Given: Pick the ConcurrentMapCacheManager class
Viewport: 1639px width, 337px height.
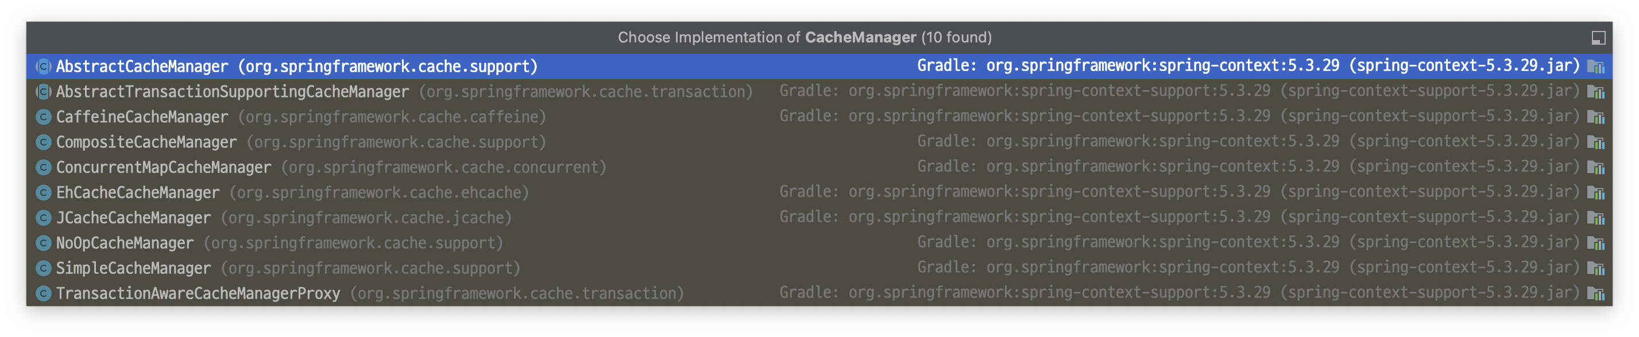Looking at the screenshot, I should [819, 167].
